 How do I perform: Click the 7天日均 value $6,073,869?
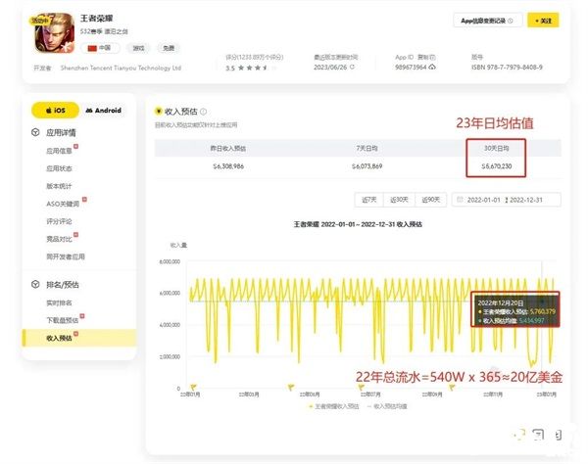tap(367, 166)
